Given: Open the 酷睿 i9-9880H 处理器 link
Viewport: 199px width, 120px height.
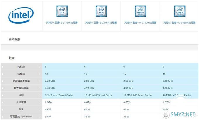Looking at the screenshot, I should 179,23.
